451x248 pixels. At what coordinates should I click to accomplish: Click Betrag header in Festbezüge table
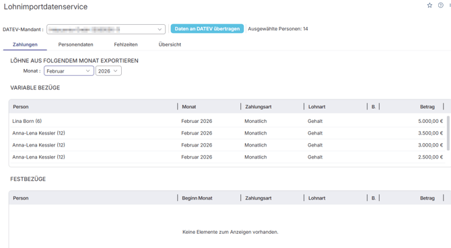(x=427, y=198)
